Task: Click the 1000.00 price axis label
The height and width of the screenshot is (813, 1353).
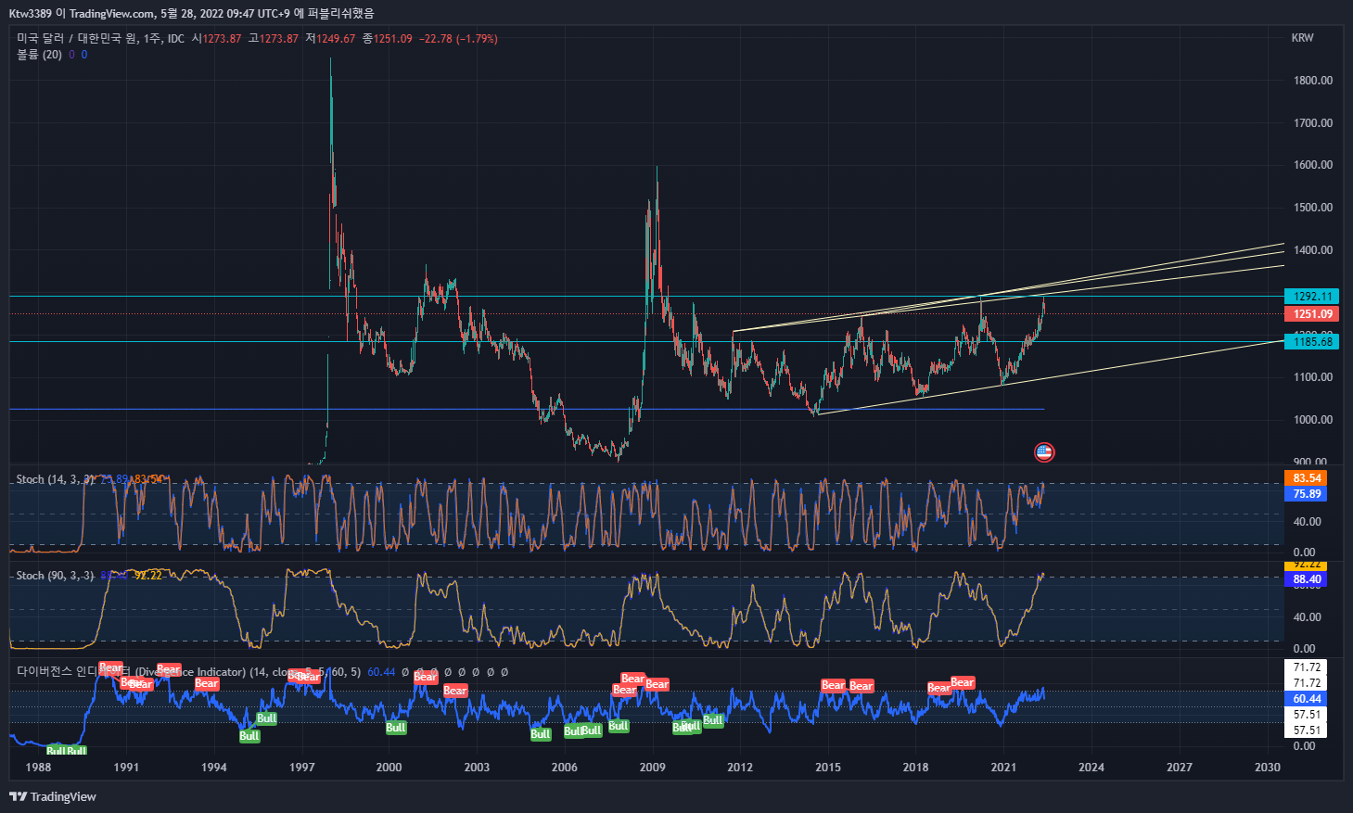Action: click(x=1313, y=420)
